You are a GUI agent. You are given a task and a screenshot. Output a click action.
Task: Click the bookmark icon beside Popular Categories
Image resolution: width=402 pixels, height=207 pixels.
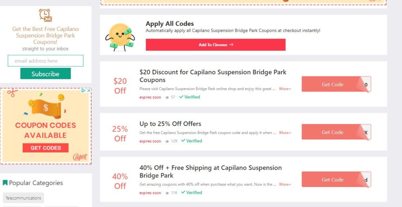click(5, 183)
